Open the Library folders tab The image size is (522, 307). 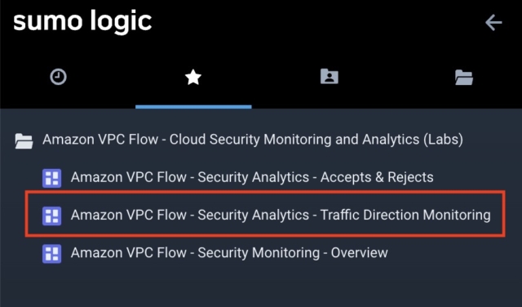click(464, 78)
